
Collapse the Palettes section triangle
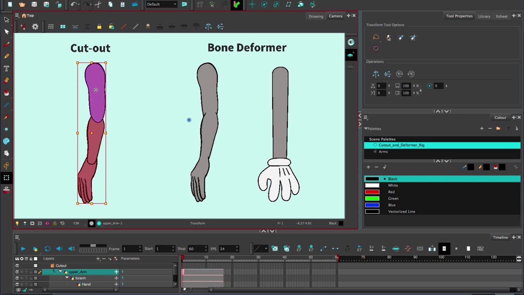pos(366,129)
